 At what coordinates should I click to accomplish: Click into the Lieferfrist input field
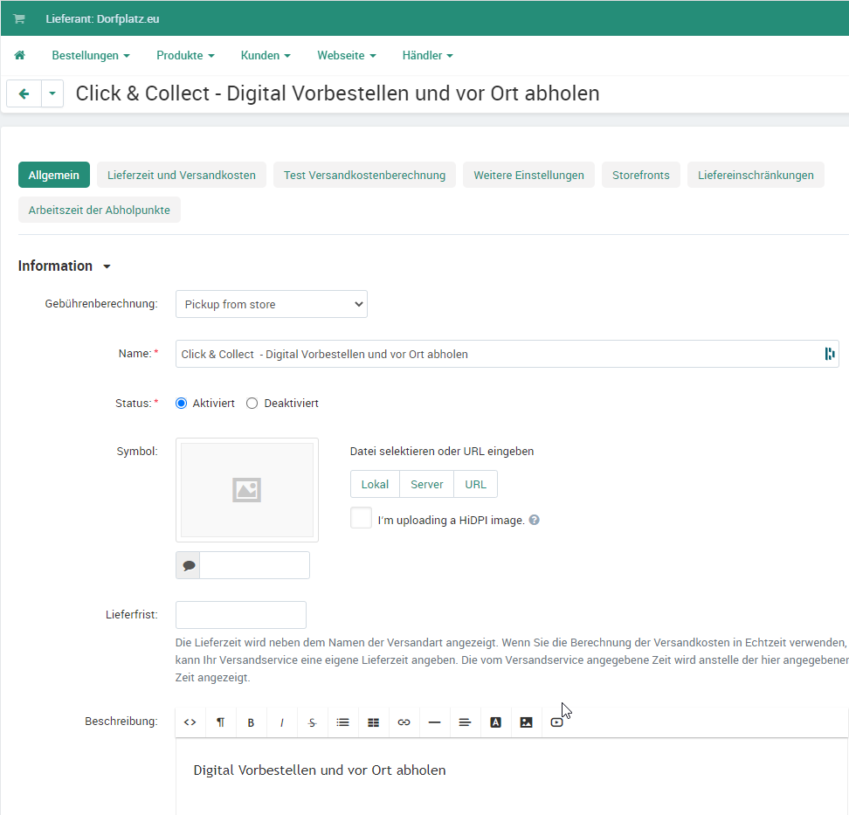point(241,615)
